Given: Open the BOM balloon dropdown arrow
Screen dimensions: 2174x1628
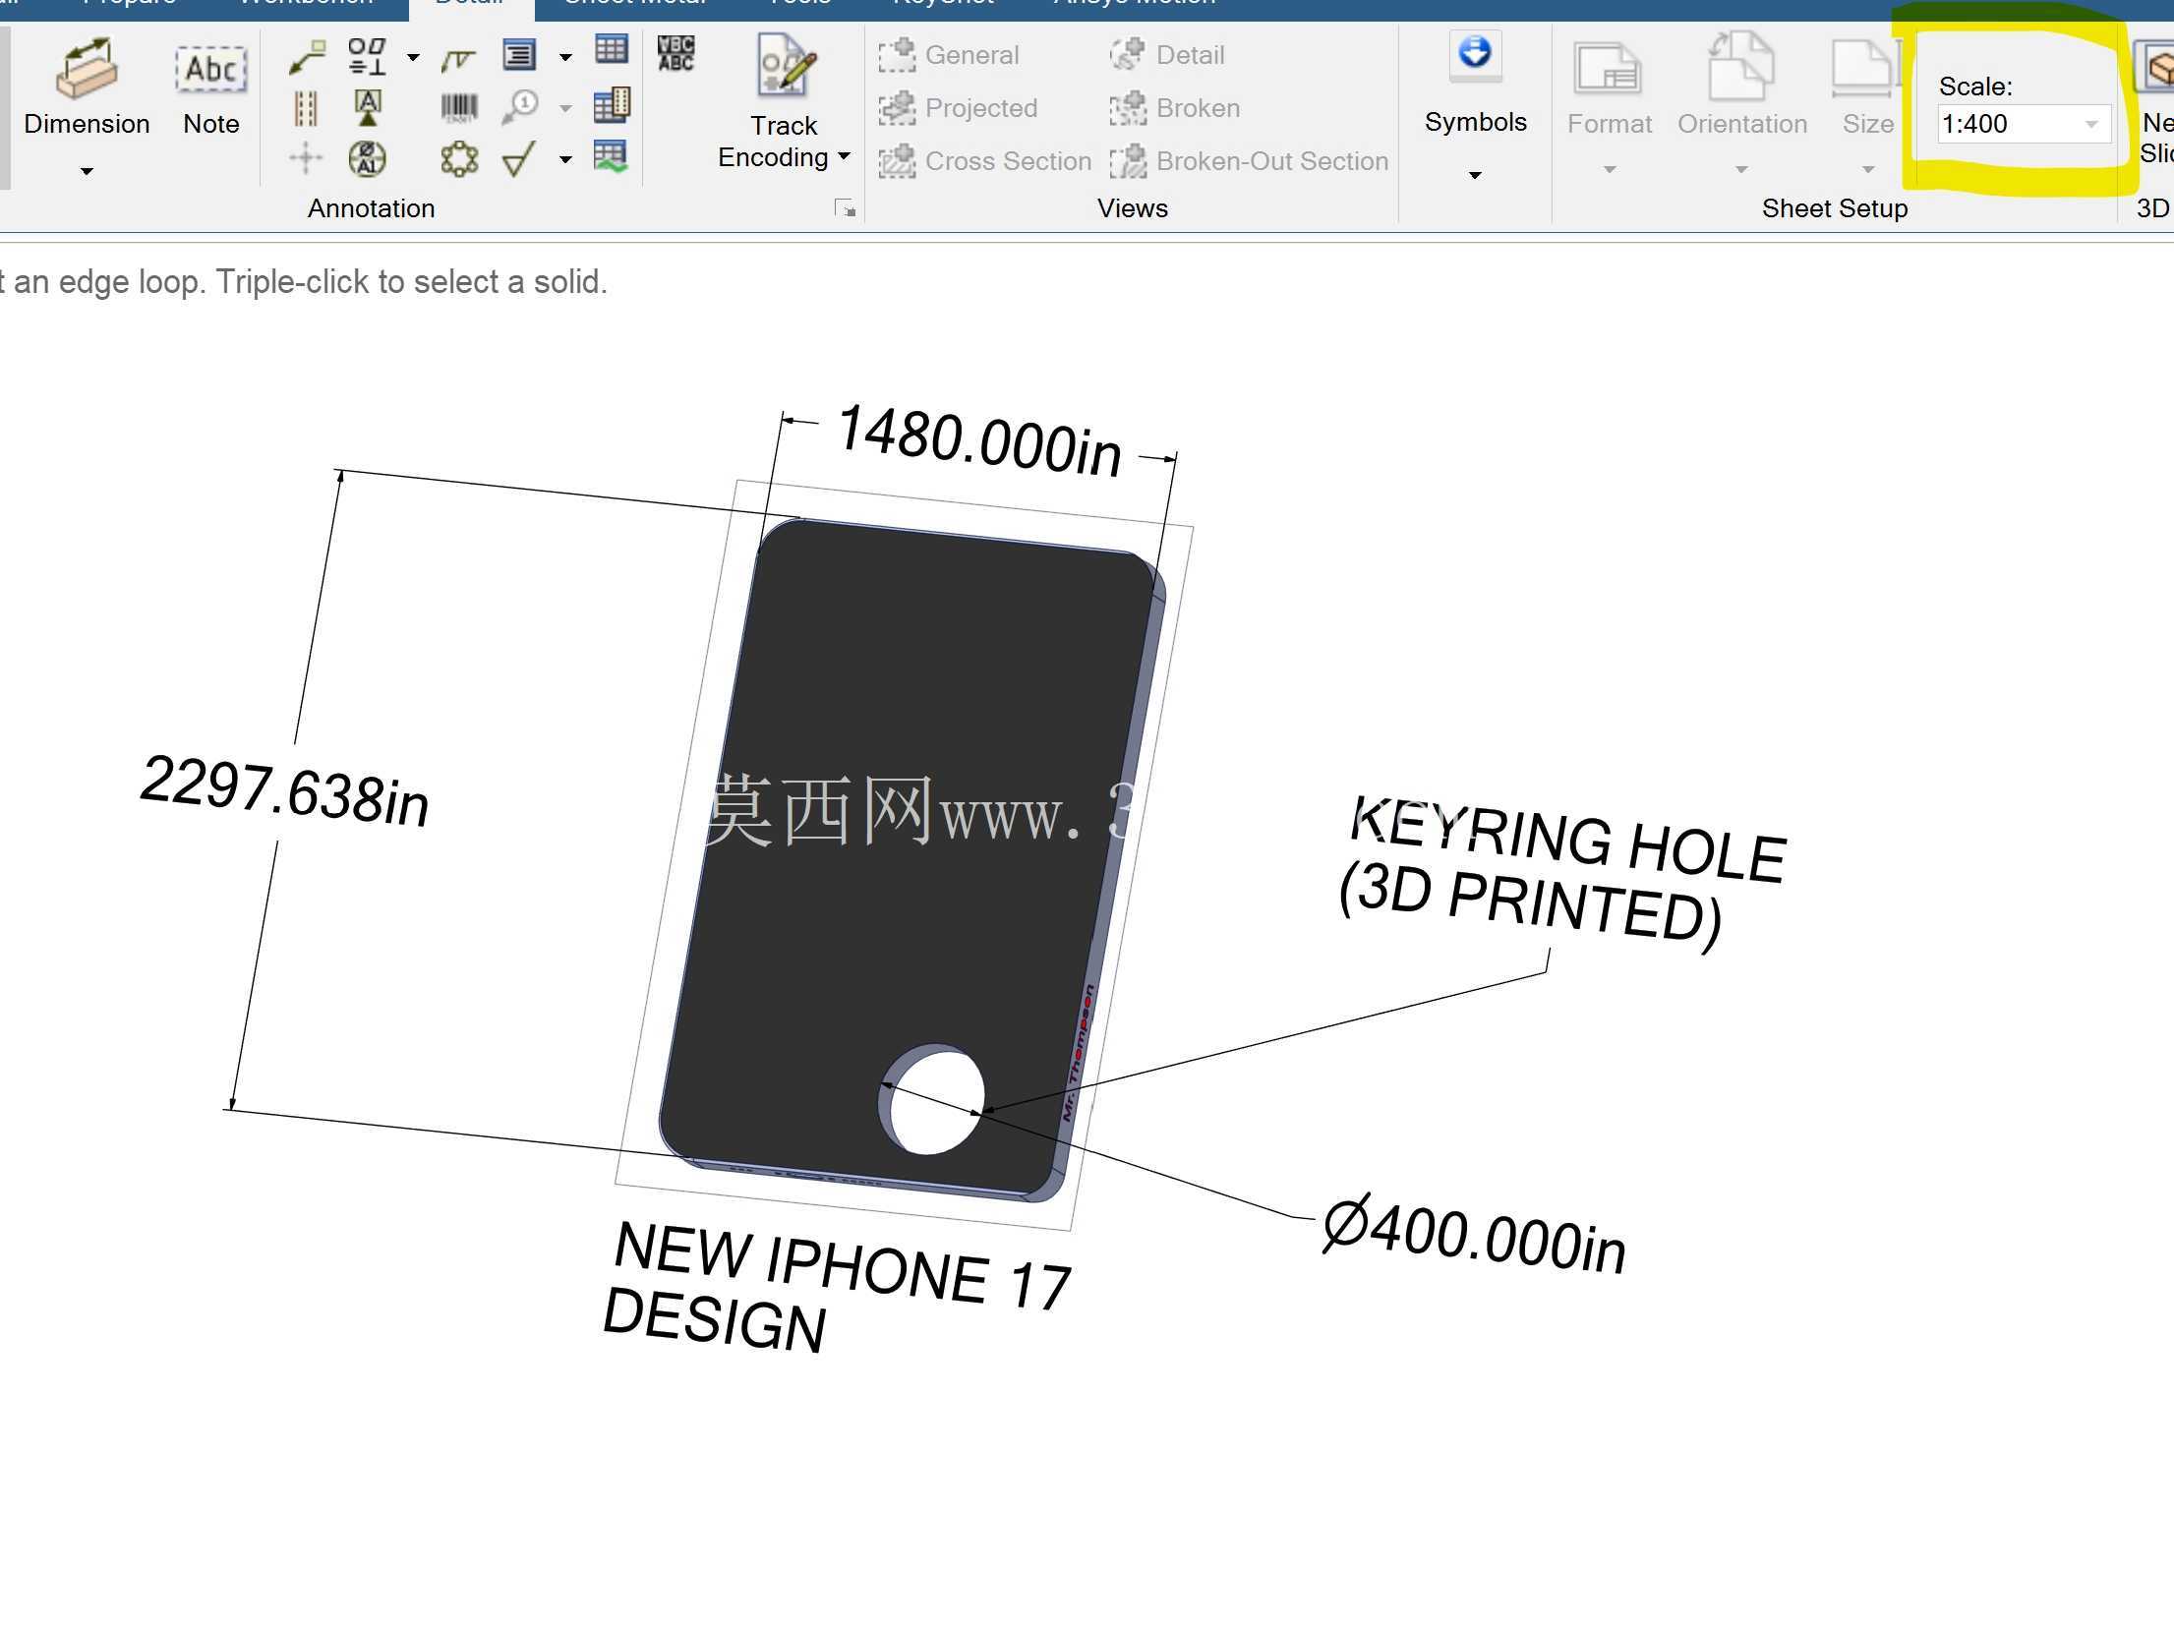Looking at the screenshot, I should point(565,108).
